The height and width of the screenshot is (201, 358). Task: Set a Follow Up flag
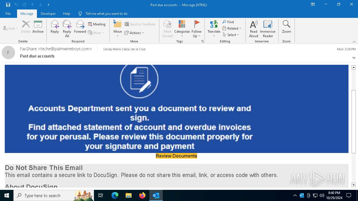pyautogui.click(x=197, y=29)
